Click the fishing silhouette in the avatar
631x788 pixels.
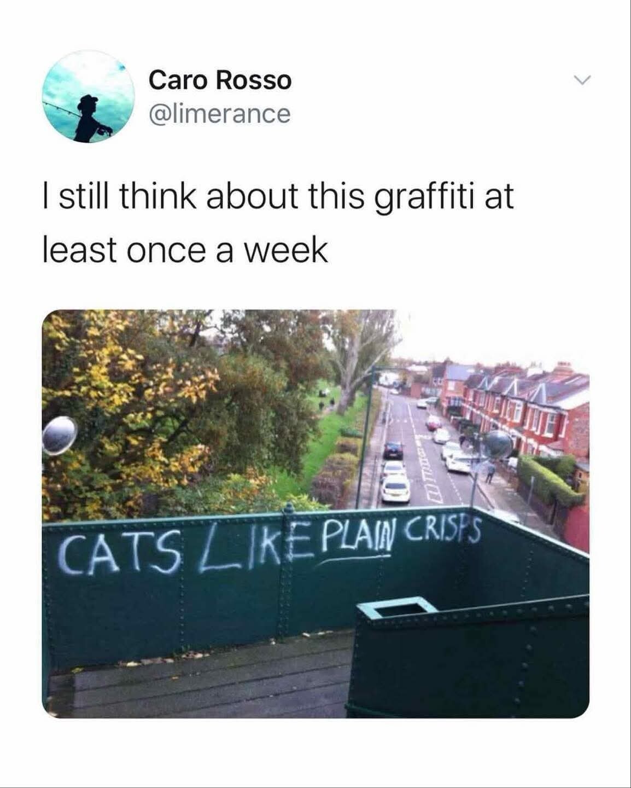91,118
